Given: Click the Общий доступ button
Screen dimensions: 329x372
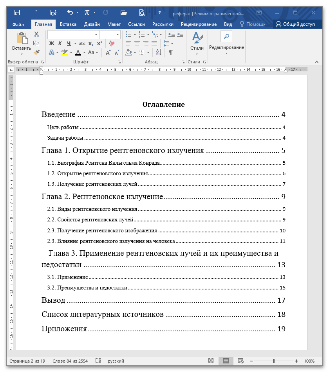Looking at the screenshot, I should click(295, 24).
